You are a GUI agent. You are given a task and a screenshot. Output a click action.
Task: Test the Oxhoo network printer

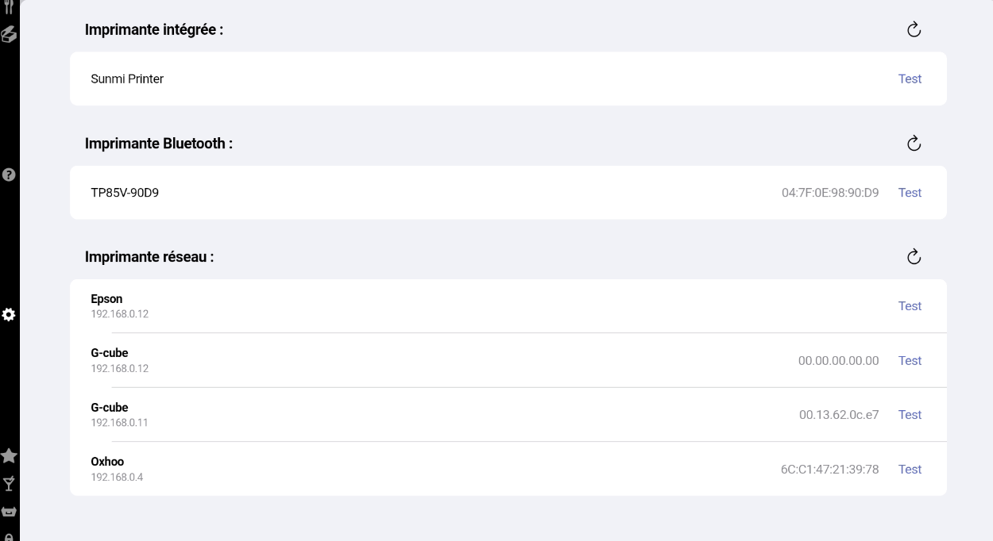(910, 470)
